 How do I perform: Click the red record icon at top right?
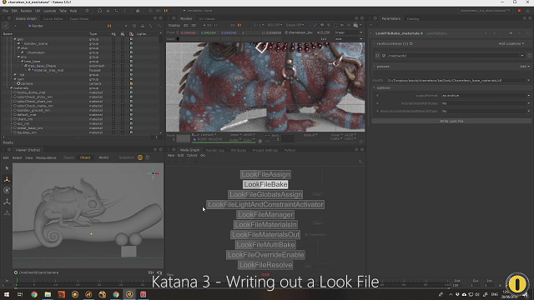pos(519,11)
